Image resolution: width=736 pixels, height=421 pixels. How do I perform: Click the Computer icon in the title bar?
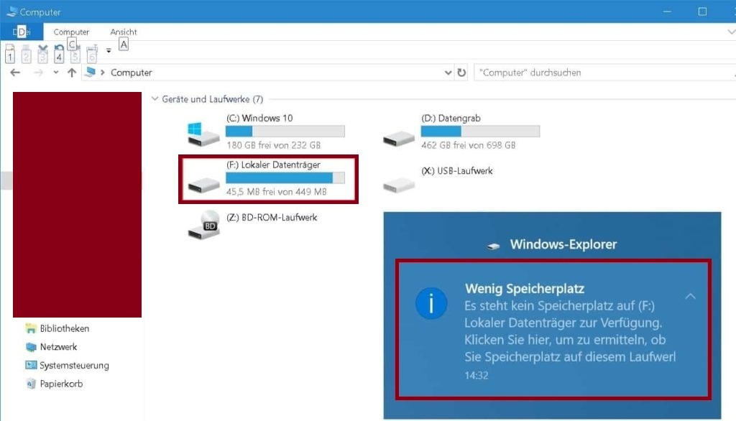(11, 11)
